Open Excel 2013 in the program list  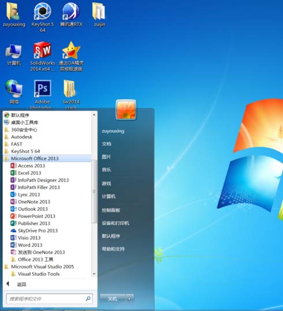pos(26,173)
